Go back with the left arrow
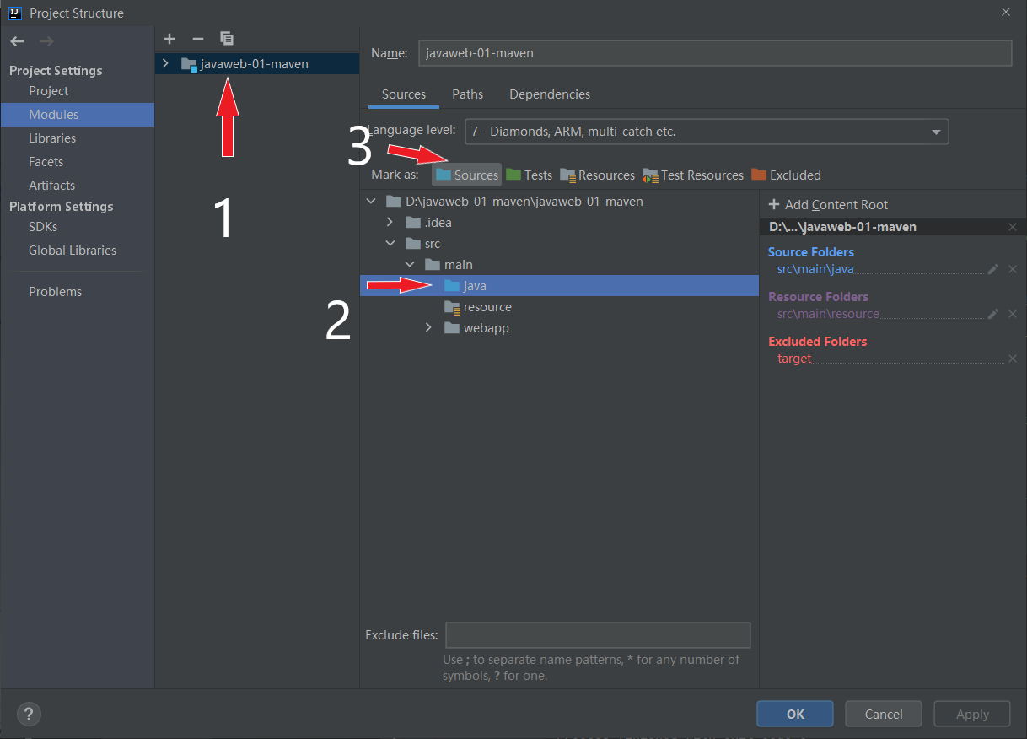Screen dimensions: 1027x739 (18, 41)
